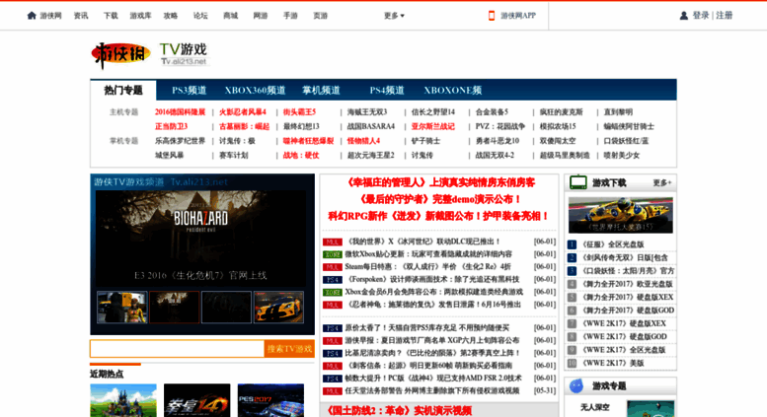Open 《WWE 2K17》美版 download entry
Image resolution: width=767 pixels, height=417 pixels.
pyautogui.click(x=612, y=364)
